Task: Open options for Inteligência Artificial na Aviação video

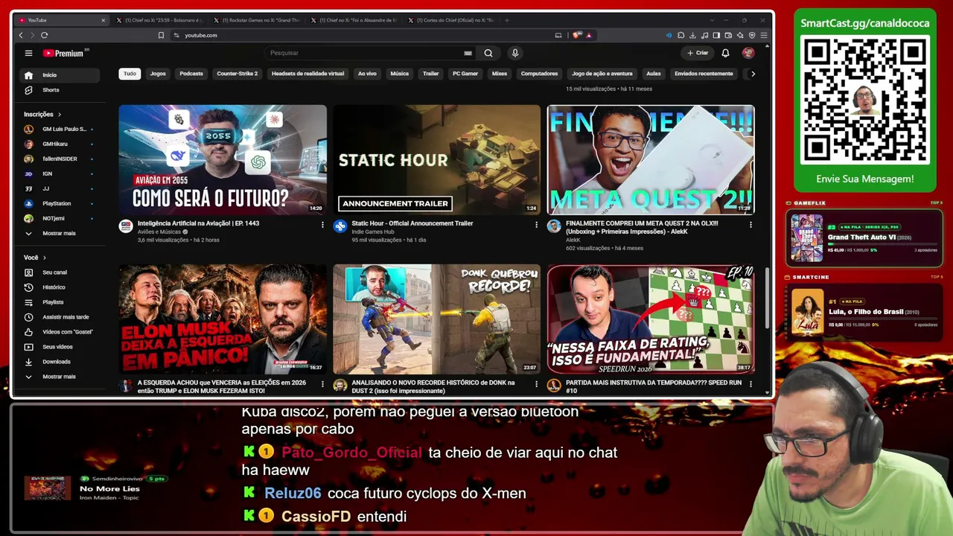Action: click(x=322, y=225)
